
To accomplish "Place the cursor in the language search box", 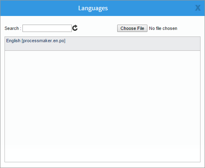I will click(47, 28).
